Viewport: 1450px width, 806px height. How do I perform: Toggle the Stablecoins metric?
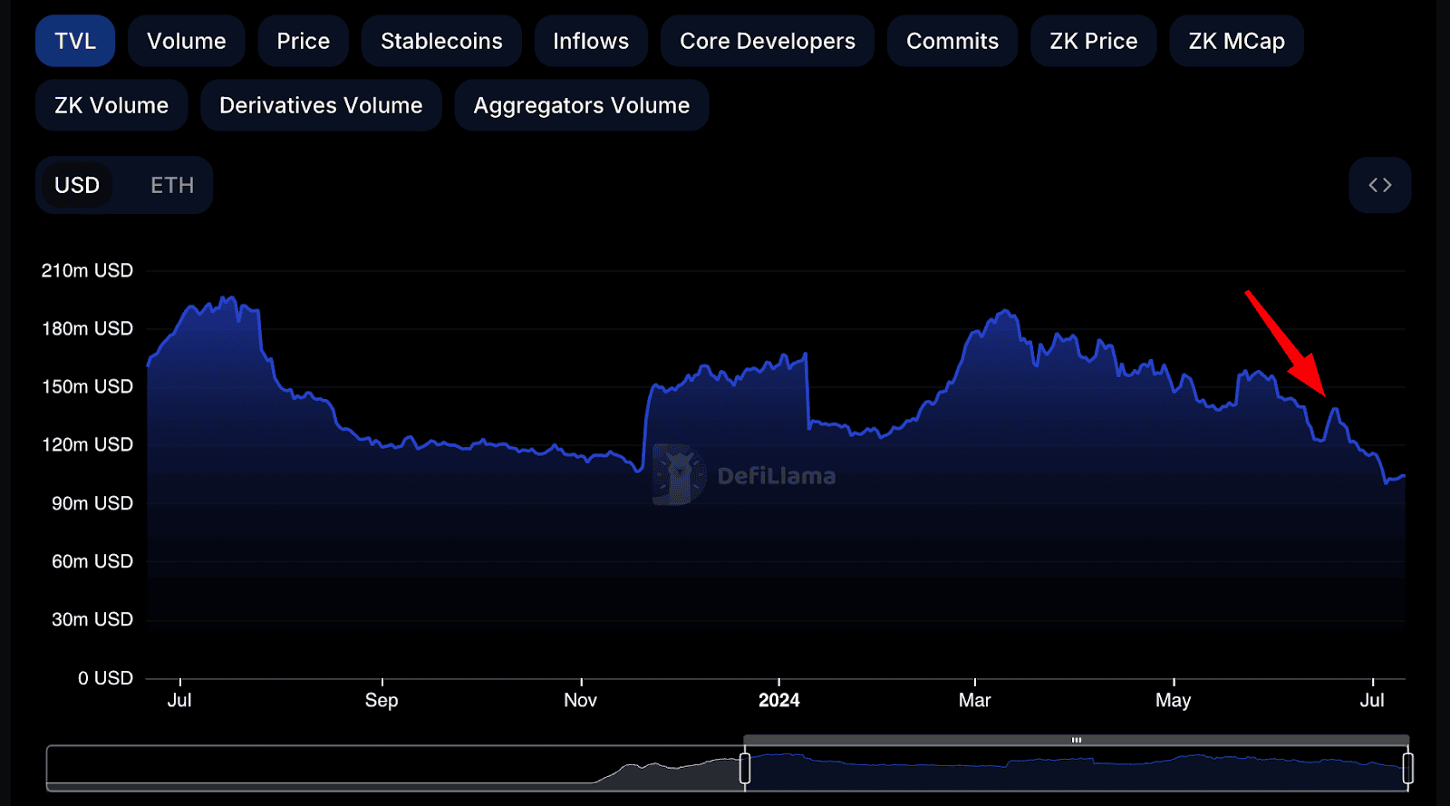[441, 41]
